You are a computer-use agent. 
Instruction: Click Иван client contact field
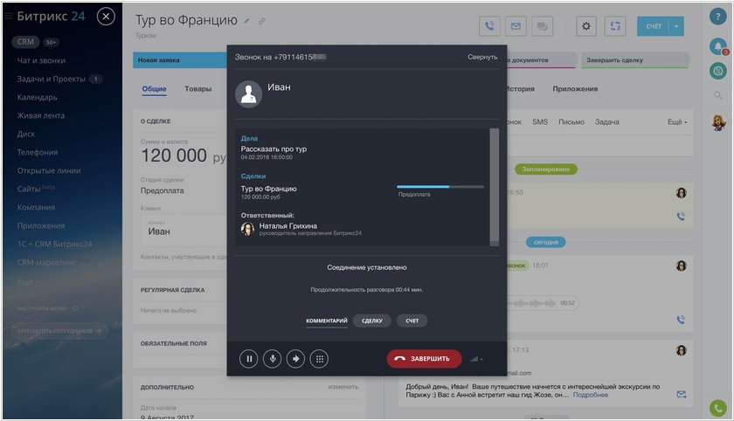point(185,230)
